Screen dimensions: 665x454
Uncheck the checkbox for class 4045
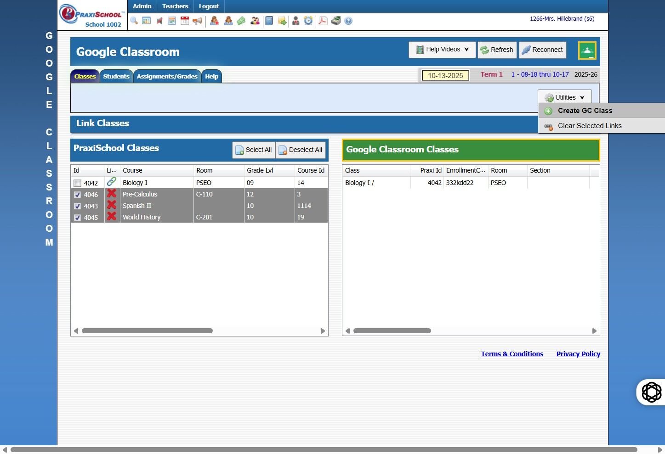coord(77,218)
